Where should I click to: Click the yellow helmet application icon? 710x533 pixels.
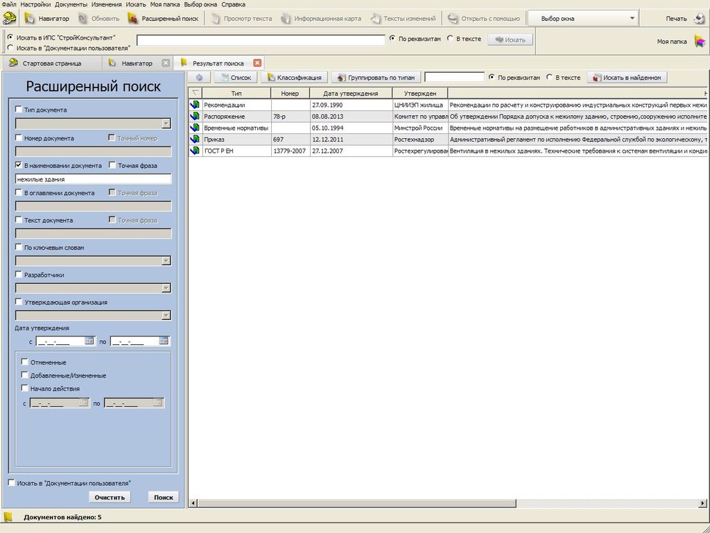(x=9, y=18)
